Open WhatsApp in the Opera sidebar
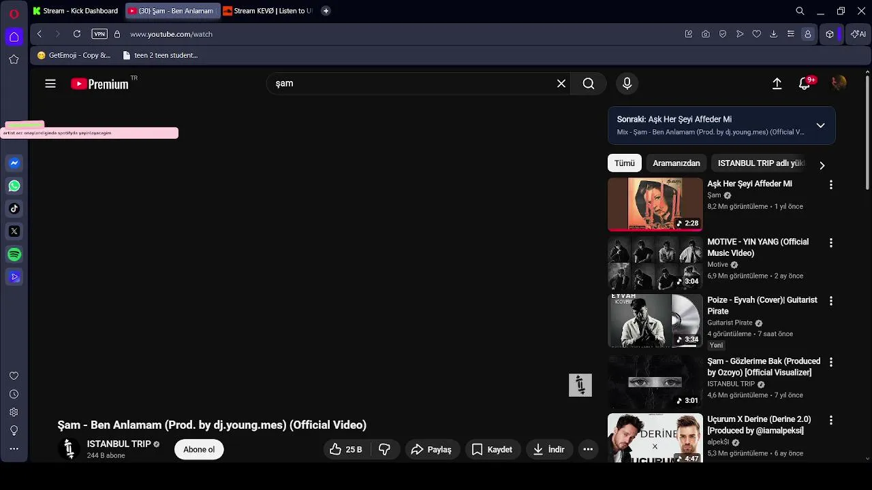 coord(14,186)
